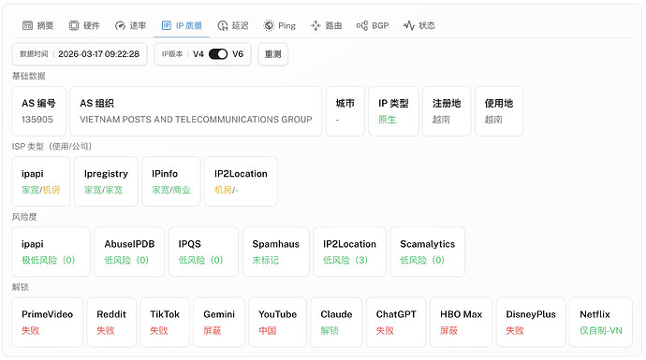The height and width of the screenshot is (360, 646).
Task: Click the Claude 解锁 card
Action: 337,323
